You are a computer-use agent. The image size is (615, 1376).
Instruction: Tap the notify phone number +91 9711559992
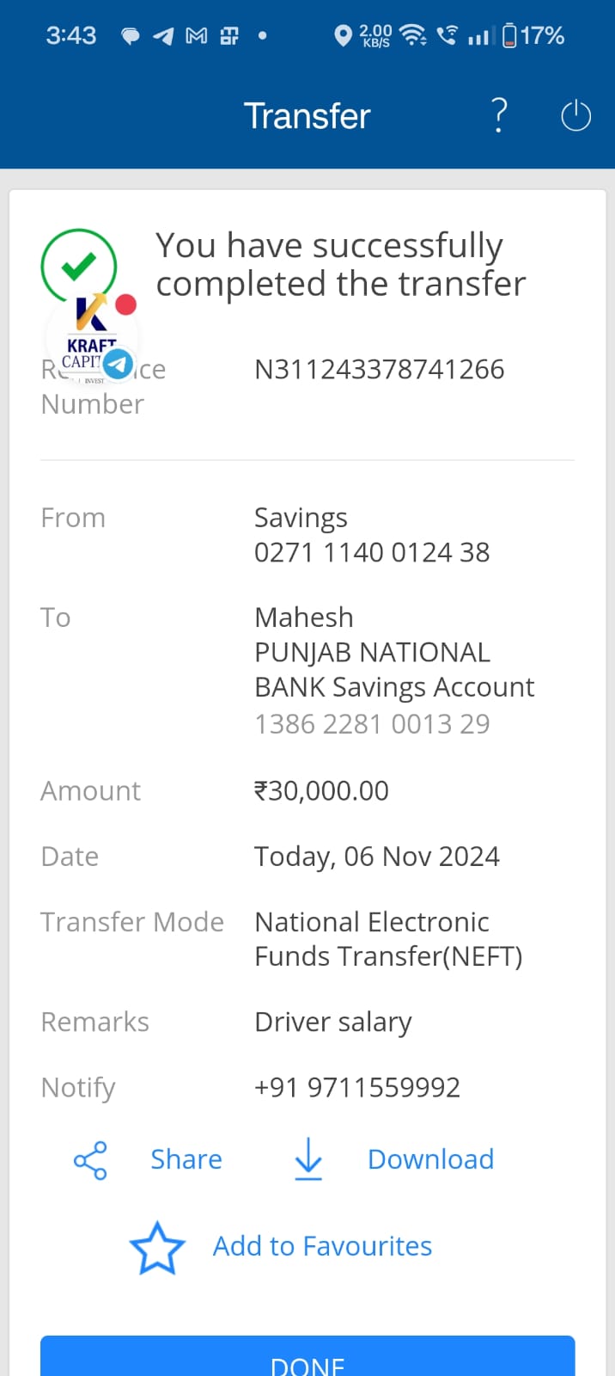pos(357,1088)
